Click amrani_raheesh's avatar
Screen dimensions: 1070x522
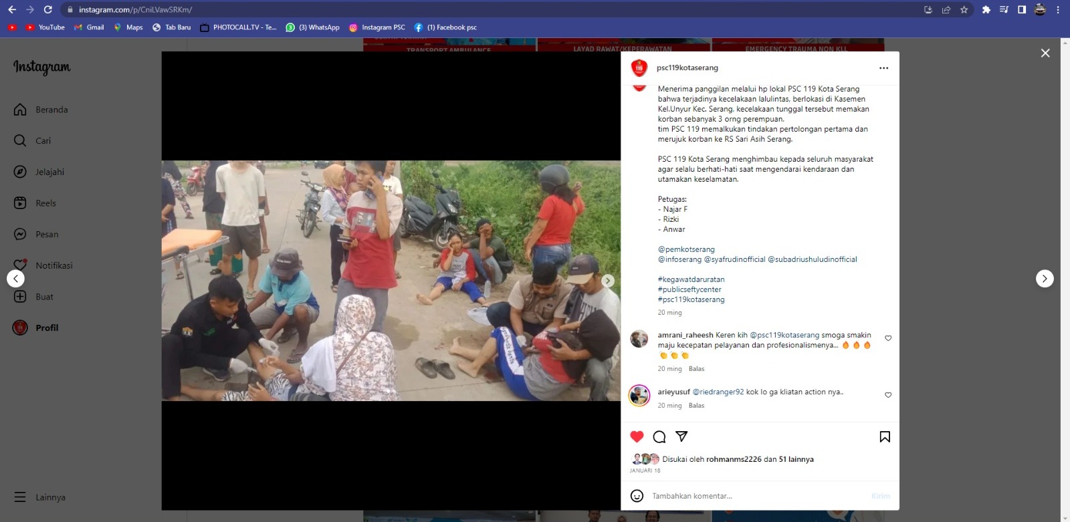pyautogui.click(x=639, y=338)
